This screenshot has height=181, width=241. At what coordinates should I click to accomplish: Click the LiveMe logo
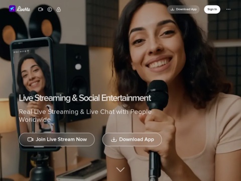[x=20, y=9]
